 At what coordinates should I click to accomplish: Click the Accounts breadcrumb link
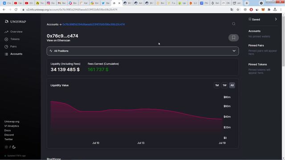pyautogui.click(x=53, y=24)
